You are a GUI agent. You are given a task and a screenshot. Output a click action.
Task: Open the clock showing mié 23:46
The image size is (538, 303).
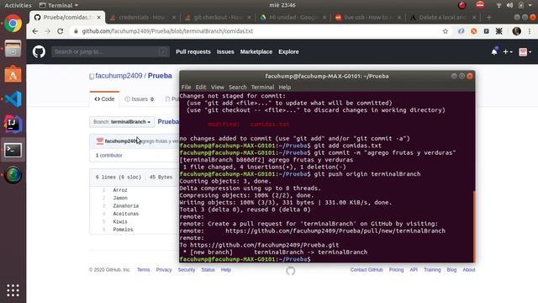click(282, 5)
